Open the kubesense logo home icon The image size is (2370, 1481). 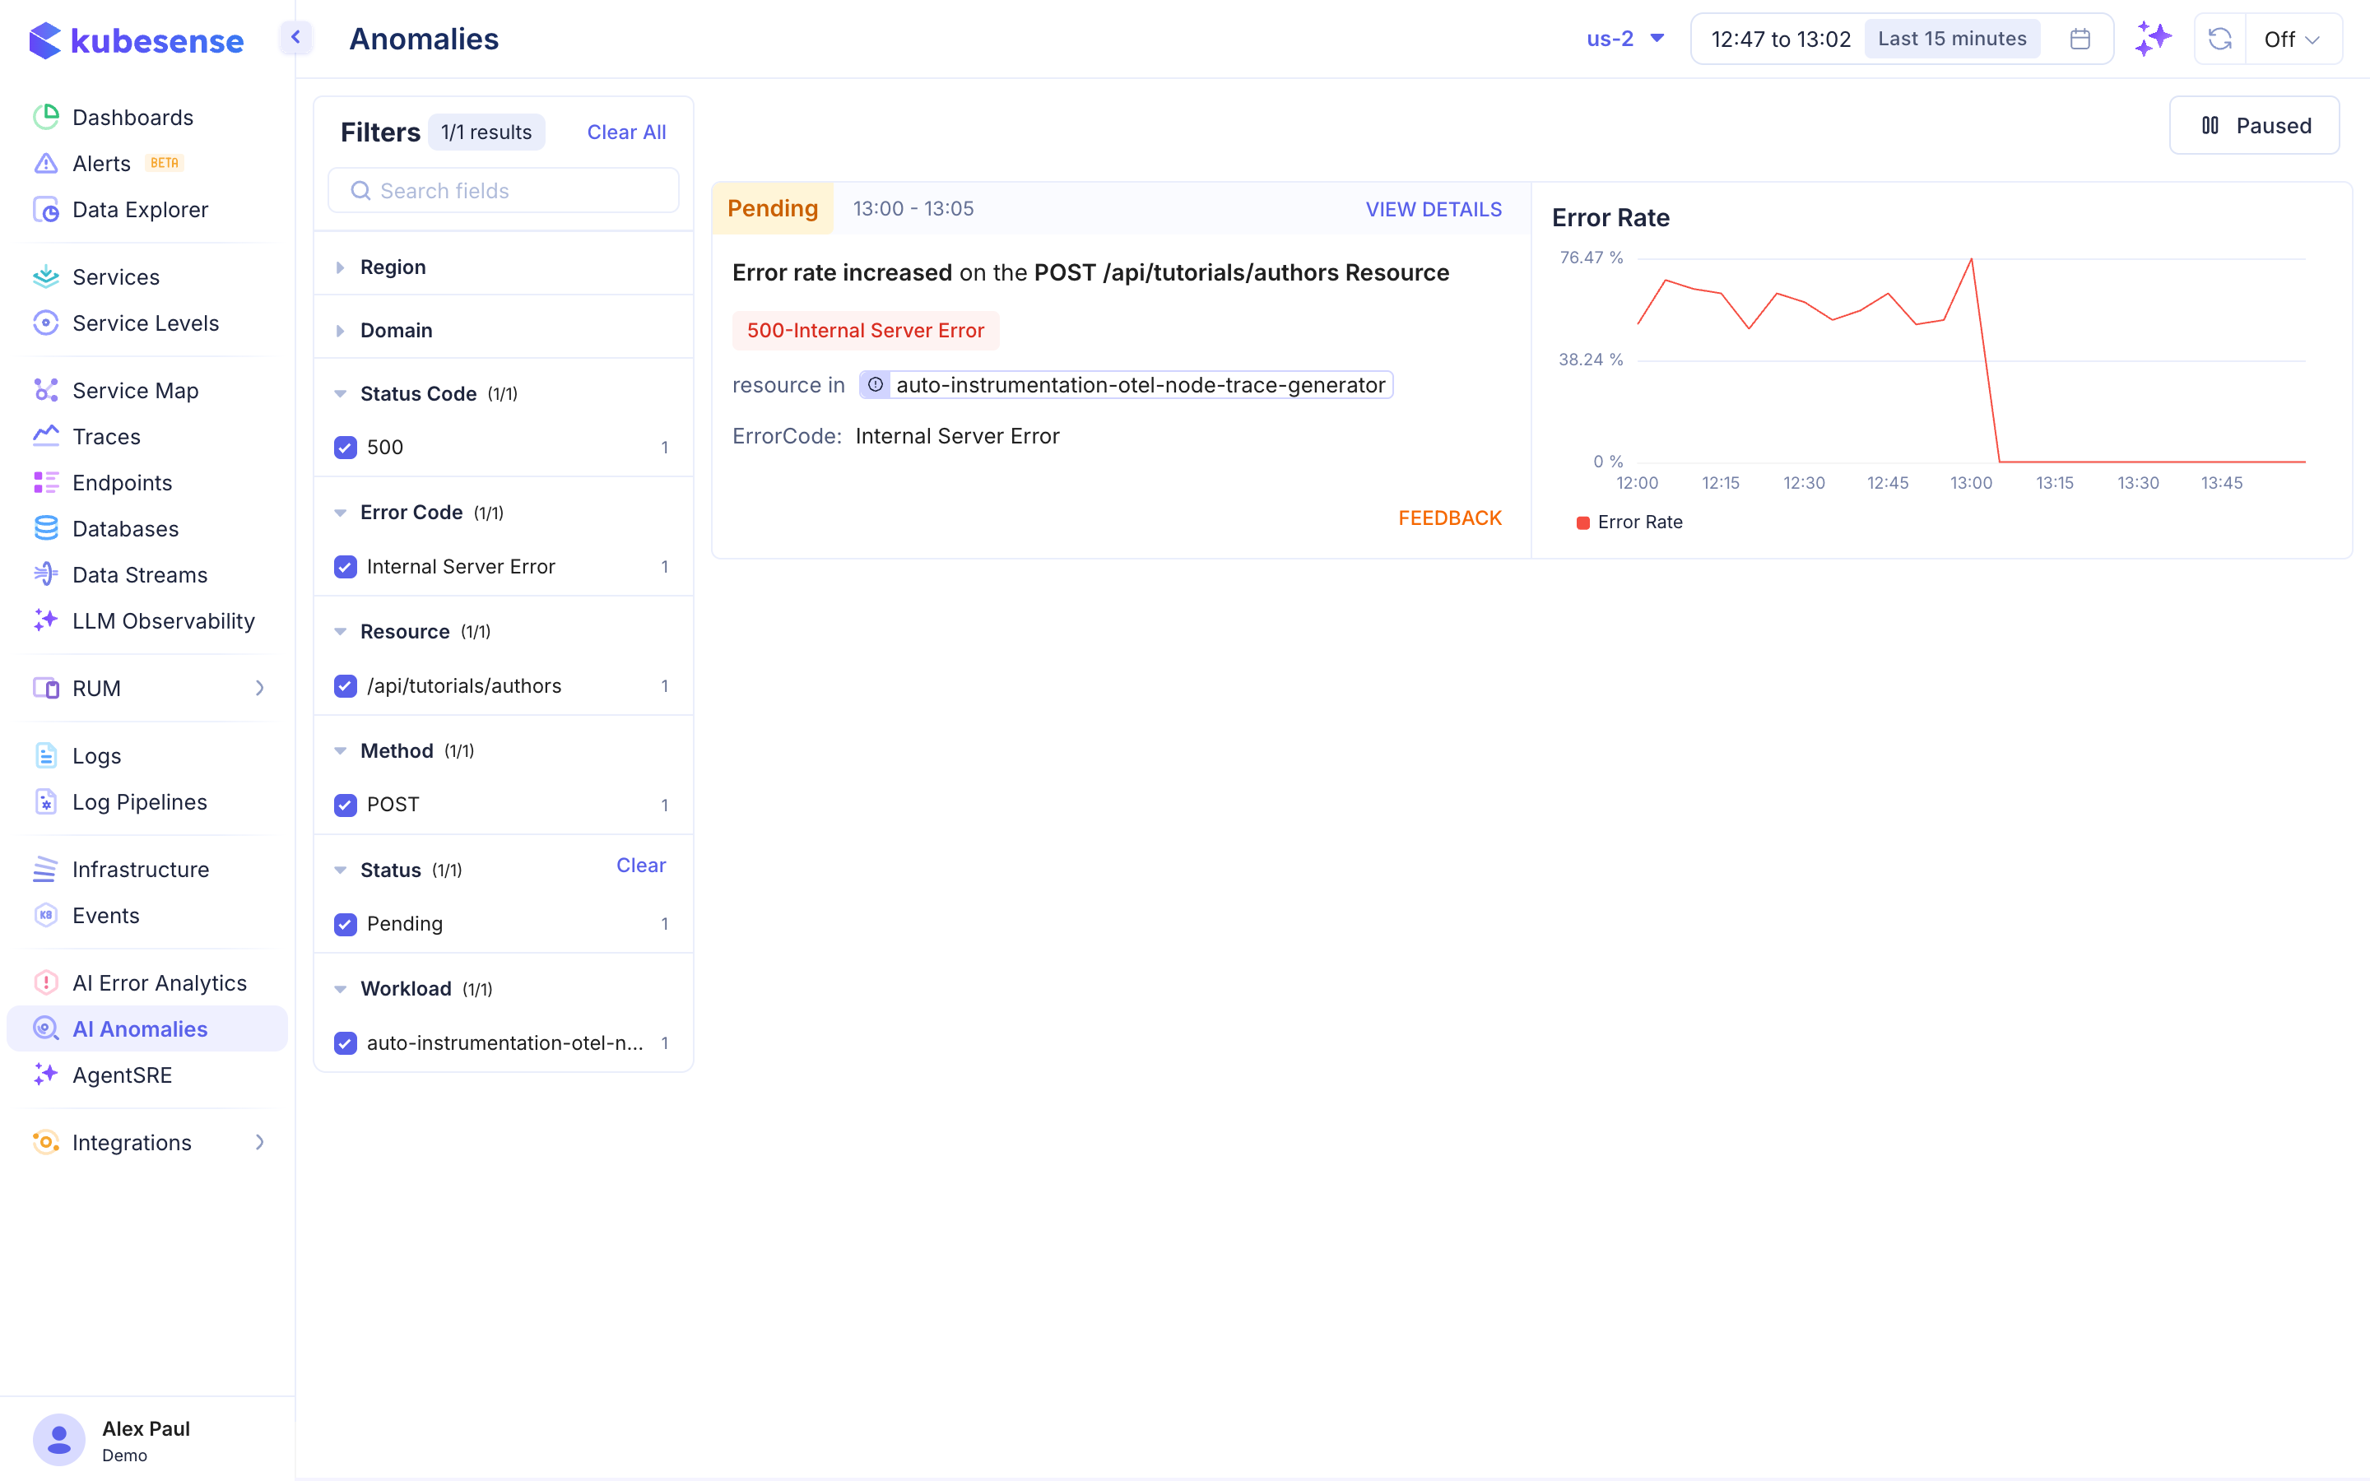click(x=45, y=40)
